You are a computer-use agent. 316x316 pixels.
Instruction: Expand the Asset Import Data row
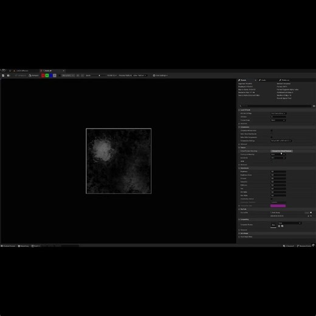coord(239,236)
